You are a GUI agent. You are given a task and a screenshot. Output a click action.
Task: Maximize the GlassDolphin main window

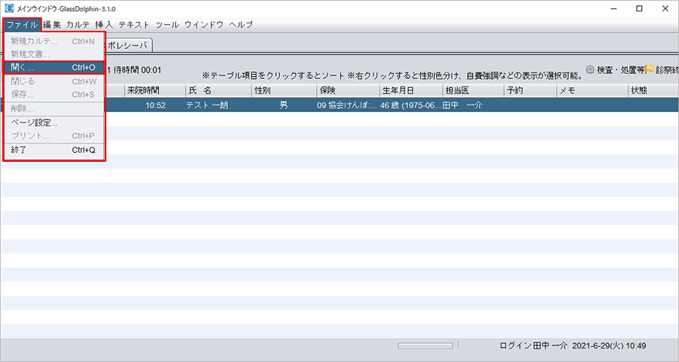[639, 8]
